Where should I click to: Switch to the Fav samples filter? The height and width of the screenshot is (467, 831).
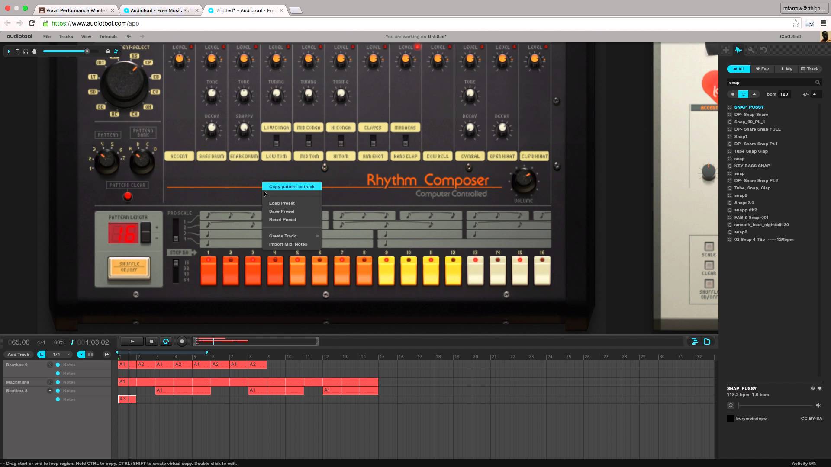(x=762, y=69)
